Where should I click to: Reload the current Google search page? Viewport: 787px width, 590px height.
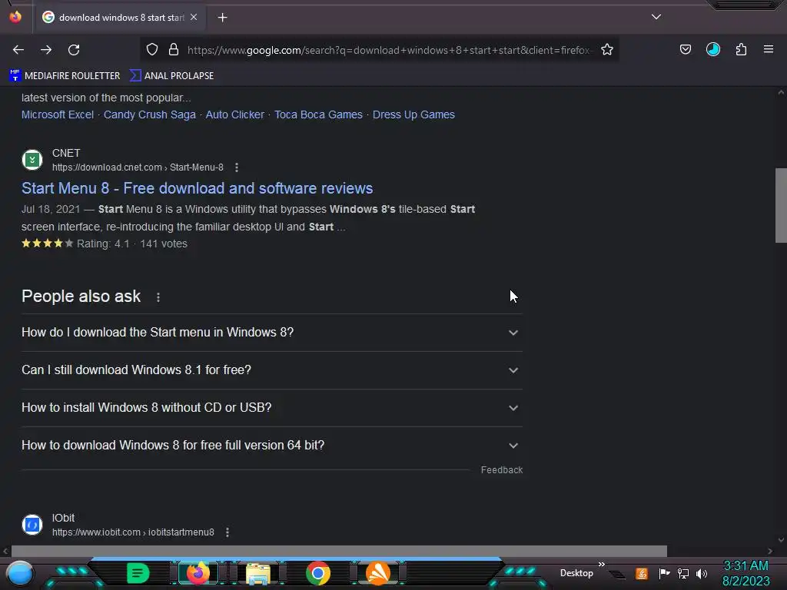click(x=74, y=50)
